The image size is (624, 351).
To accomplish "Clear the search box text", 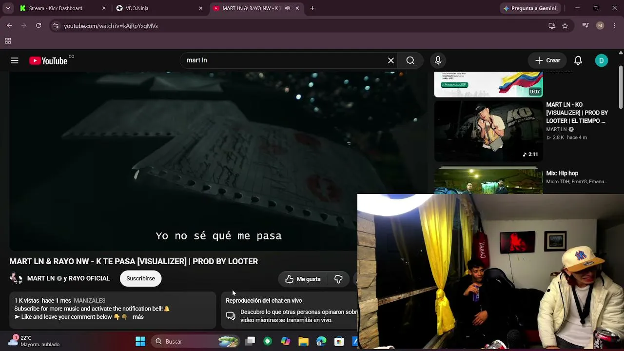I will [391, 60].
